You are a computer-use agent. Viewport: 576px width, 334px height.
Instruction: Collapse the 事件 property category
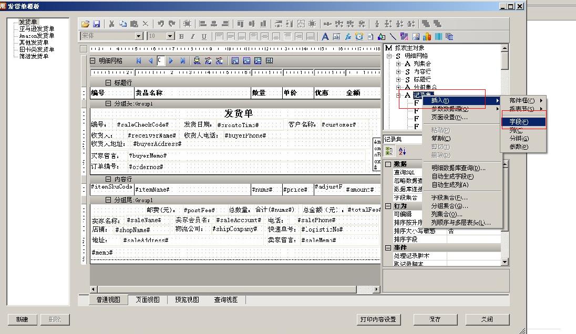pyautogui.click(x=388, y=248)
